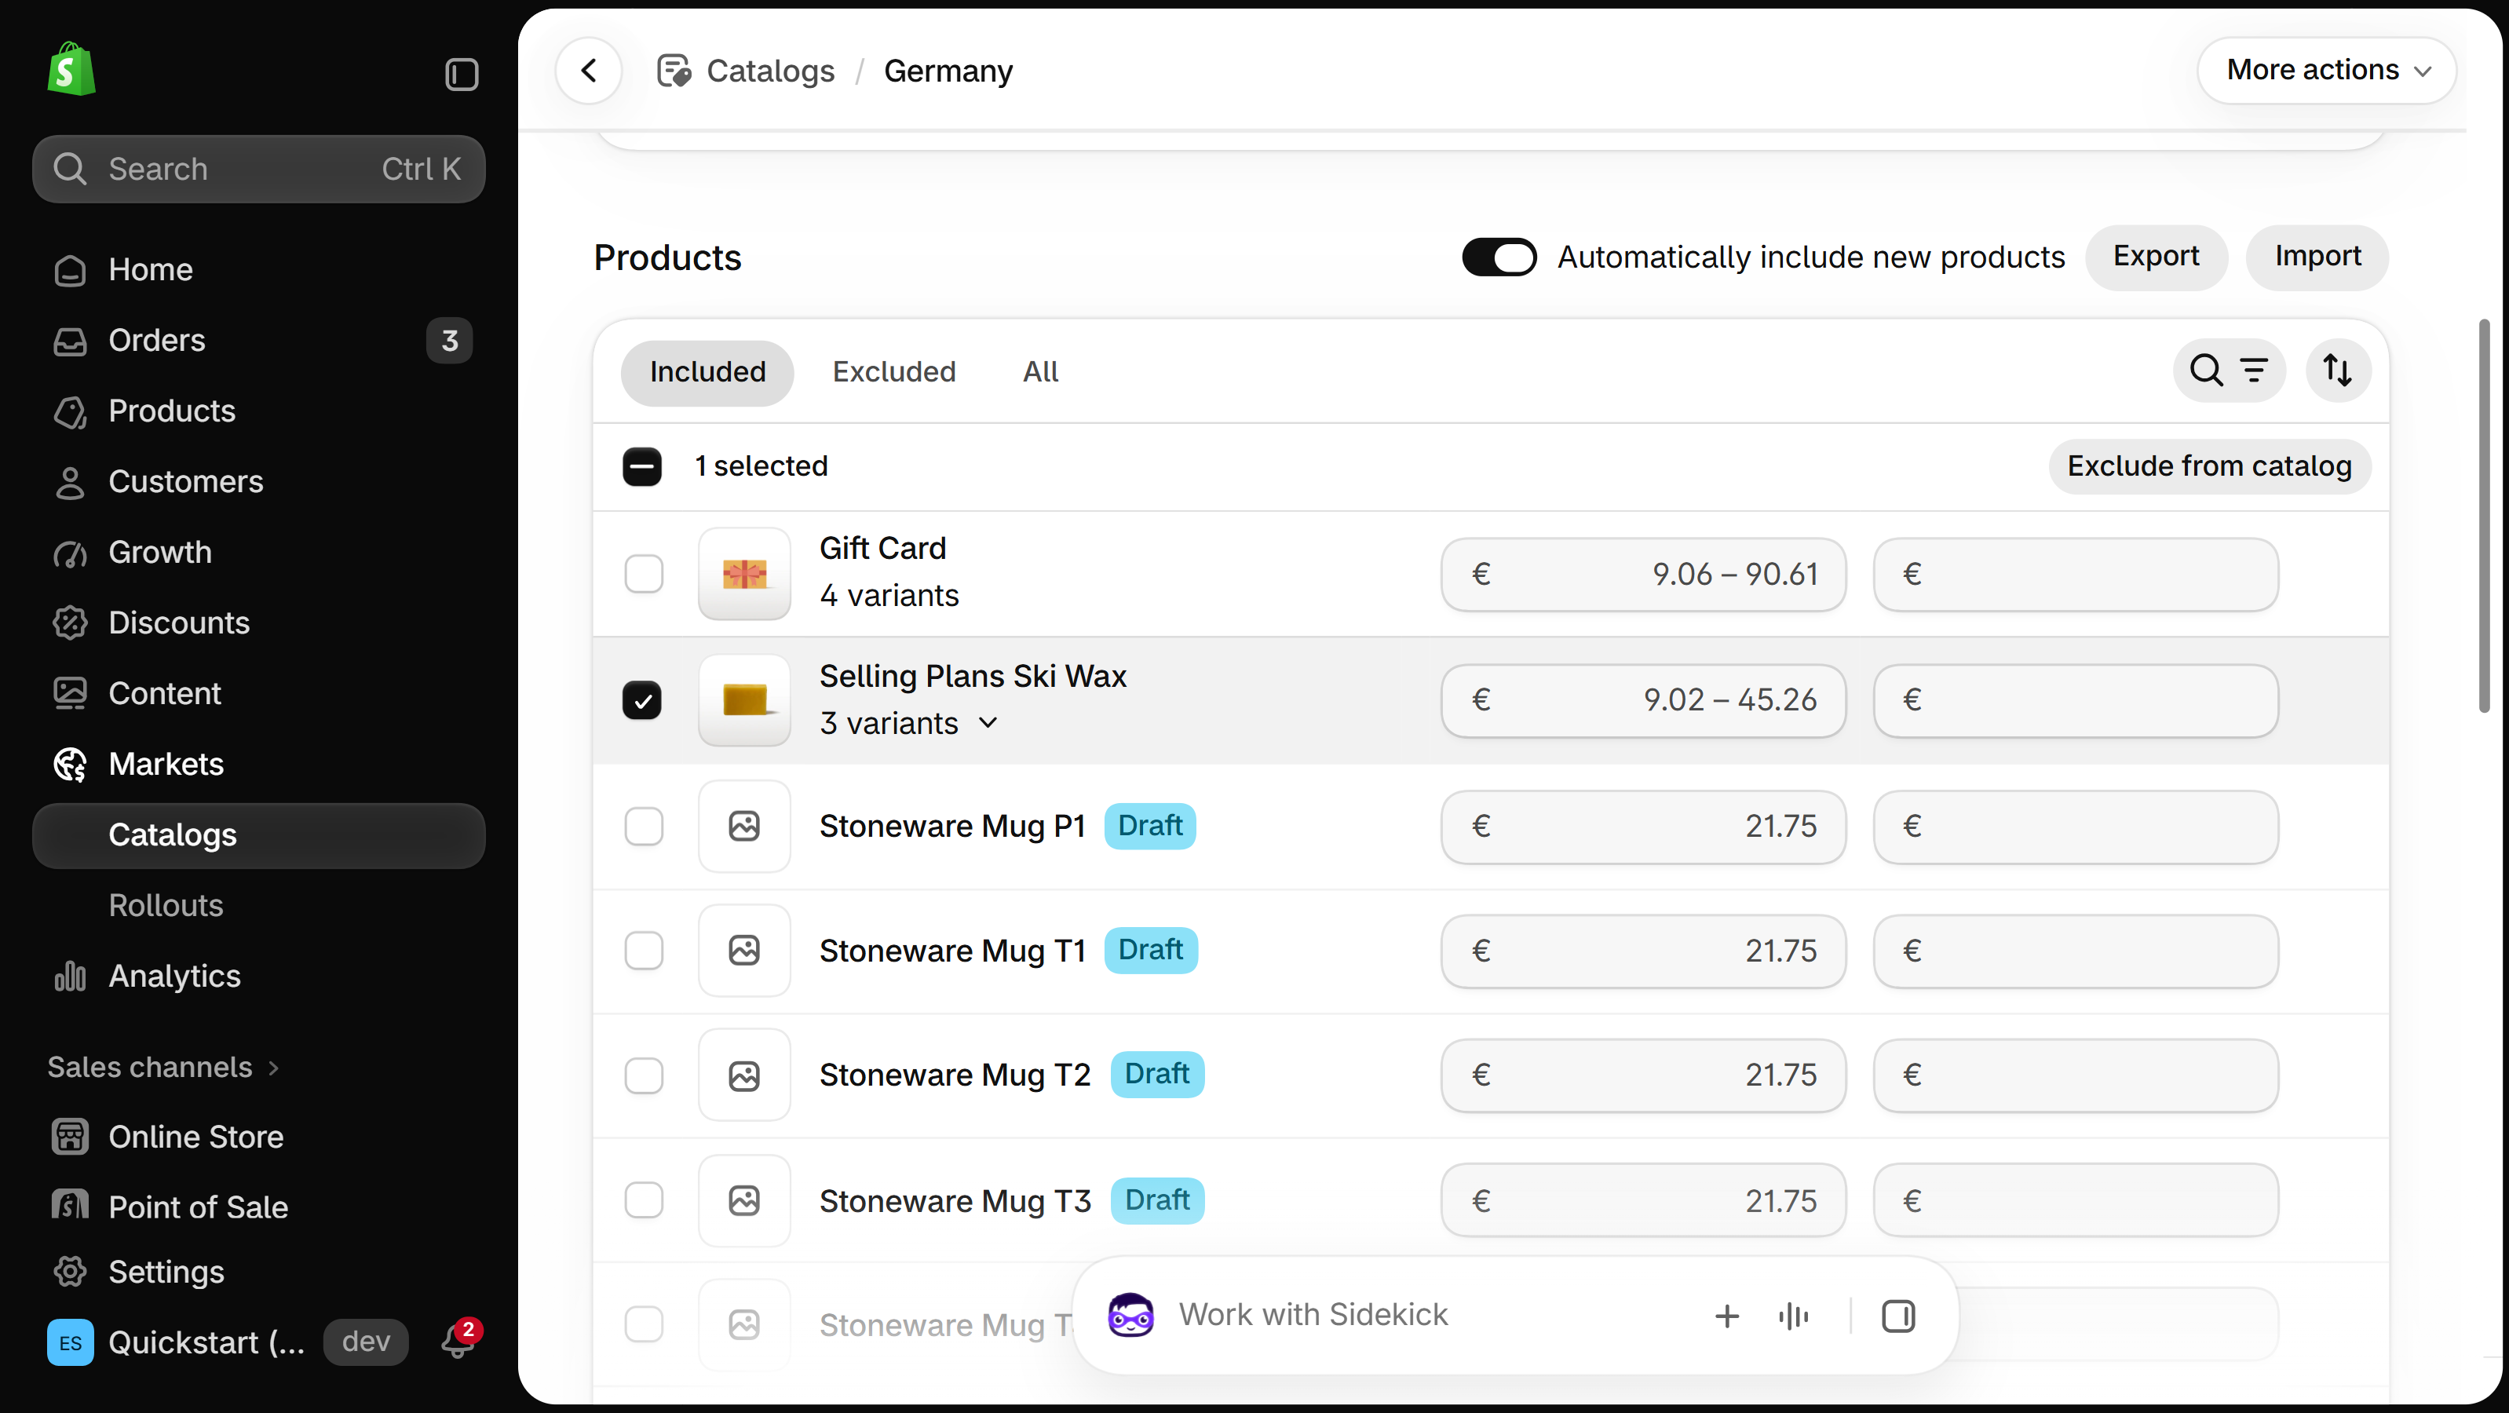Screen dimensions: 2509x1413
Task: Uncheck Selling Plans Ski Wax checkbox
Action: 642,700
